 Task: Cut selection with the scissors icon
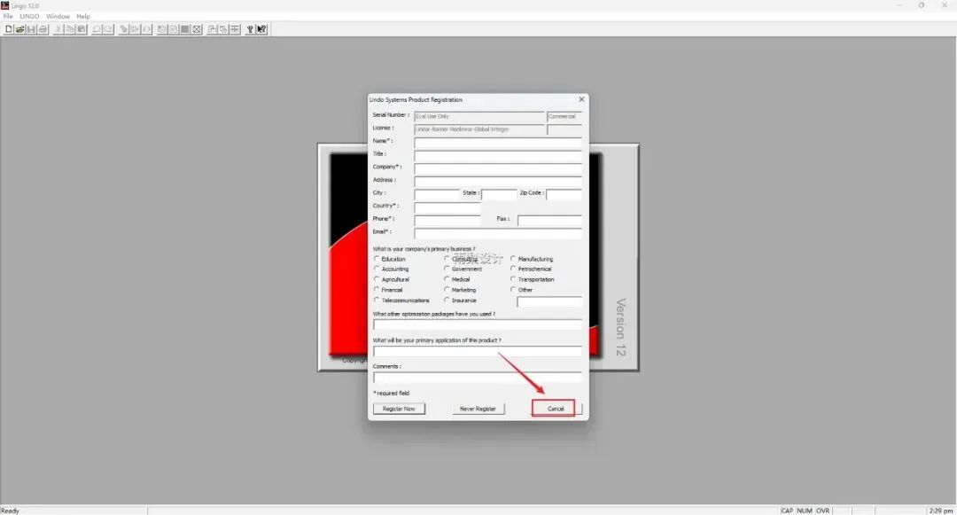coord(58,28)
